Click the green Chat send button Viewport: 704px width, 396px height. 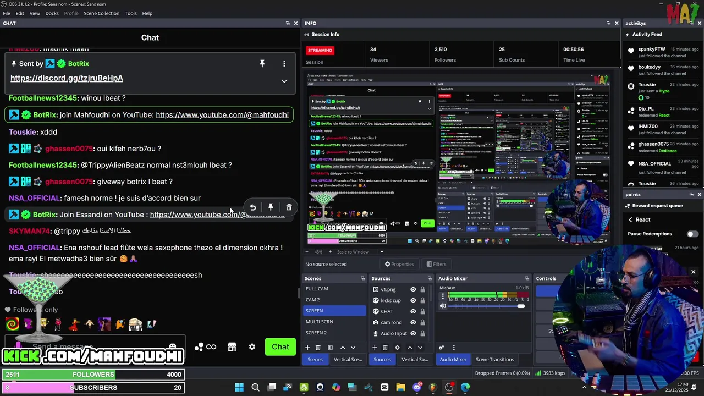coord(280,347)
